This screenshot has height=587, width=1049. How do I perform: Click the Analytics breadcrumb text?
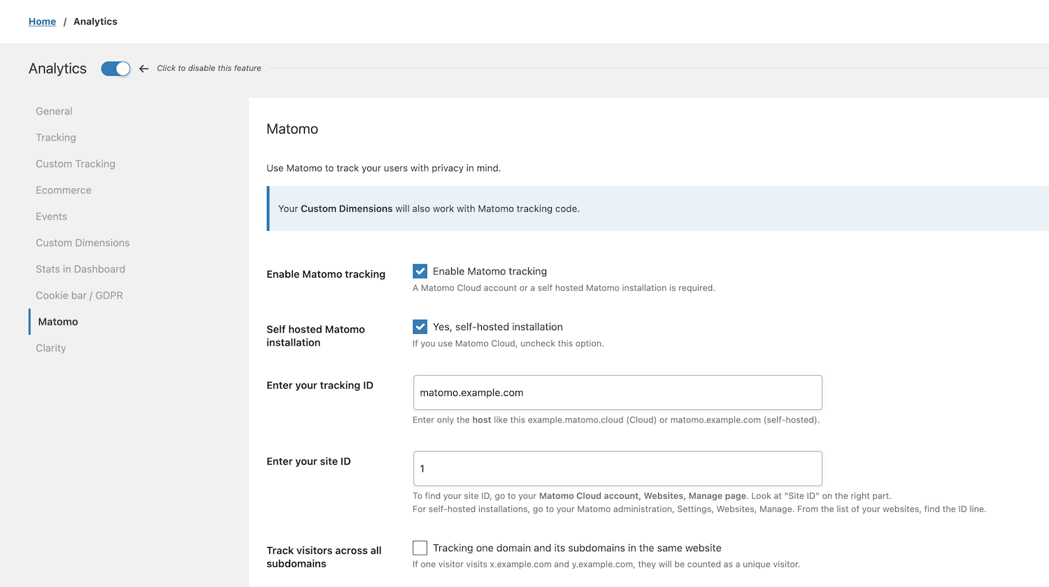click(x=95, y=22)
